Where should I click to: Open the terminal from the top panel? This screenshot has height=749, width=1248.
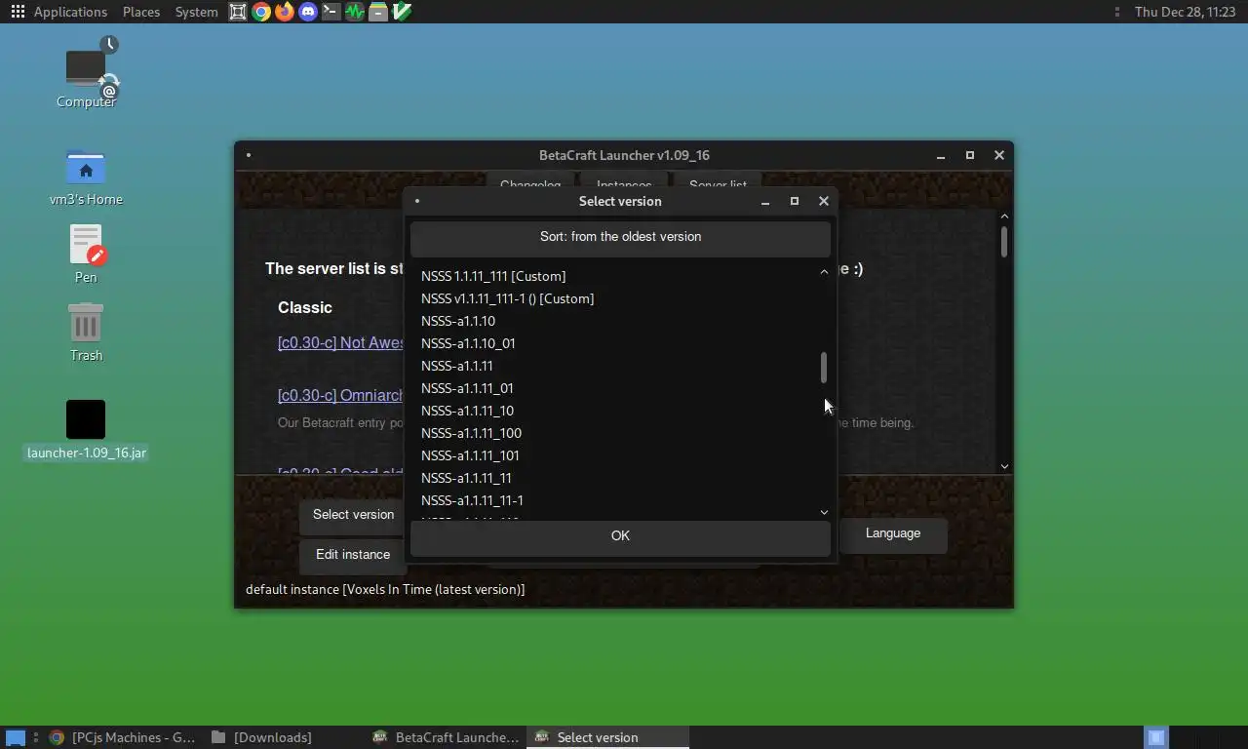[331, 12]
